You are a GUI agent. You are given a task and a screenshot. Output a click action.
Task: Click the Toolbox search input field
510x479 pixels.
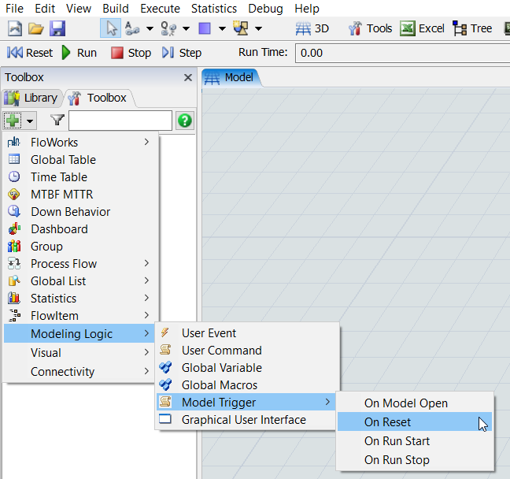120,121
